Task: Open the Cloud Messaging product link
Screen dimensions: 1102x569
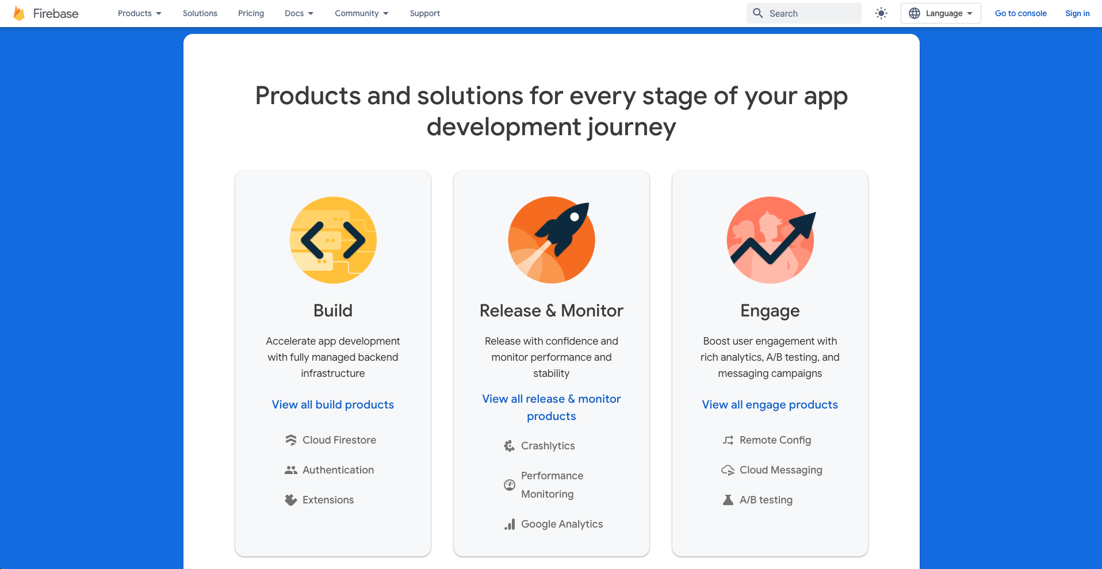Action: click(x=781, y=470)
